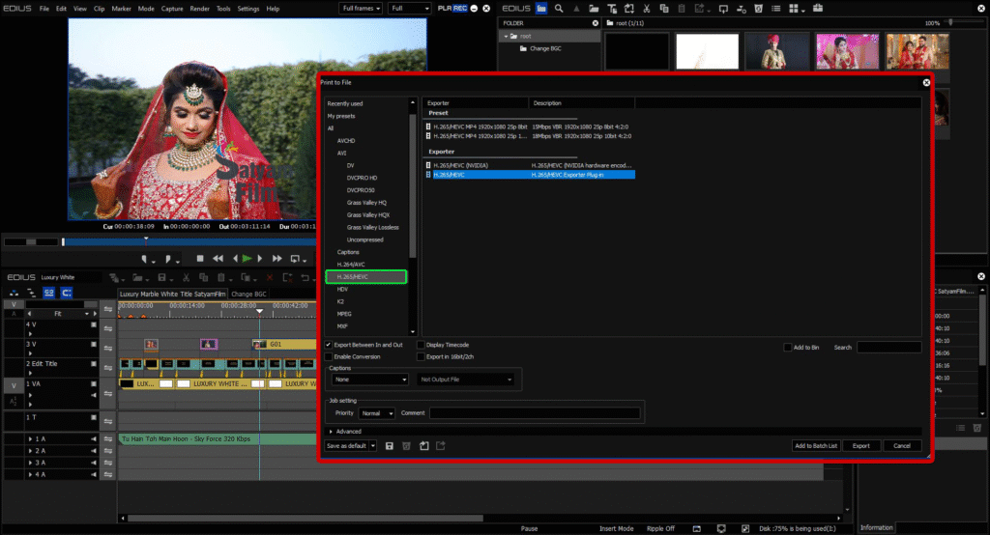Image resolution: width=990 pixels, height=535 pixels.
Task: Open the Captions None dropdown
Action: pos(370,380)
